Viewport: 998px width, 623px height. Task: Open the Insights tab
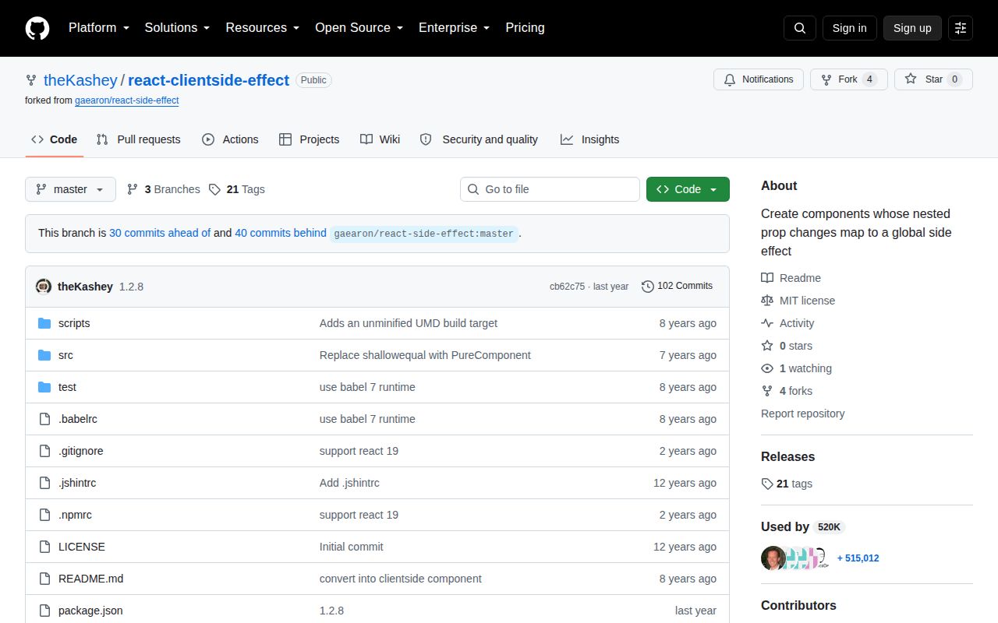pyautogui.click(x=589, y=139)
